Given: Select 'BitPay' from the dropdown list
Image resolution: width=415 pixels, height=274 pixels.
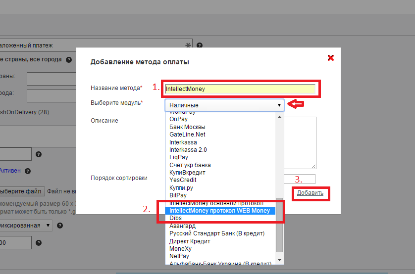Looking at the screenshot, I should 178,195.
